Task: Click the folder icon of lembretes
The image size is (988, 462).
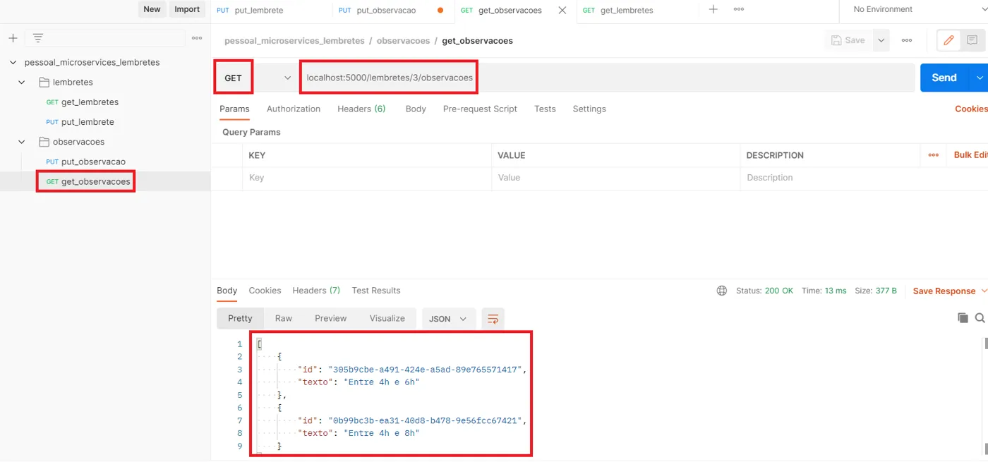Action: coord(44,82)
